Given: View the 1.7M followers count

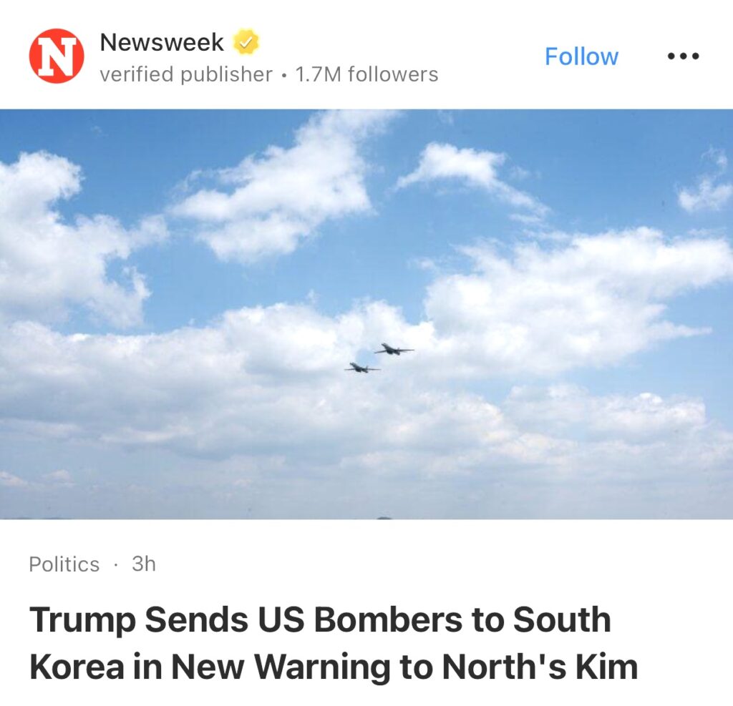Looking at the screenshot, I should tap(366, 74).
